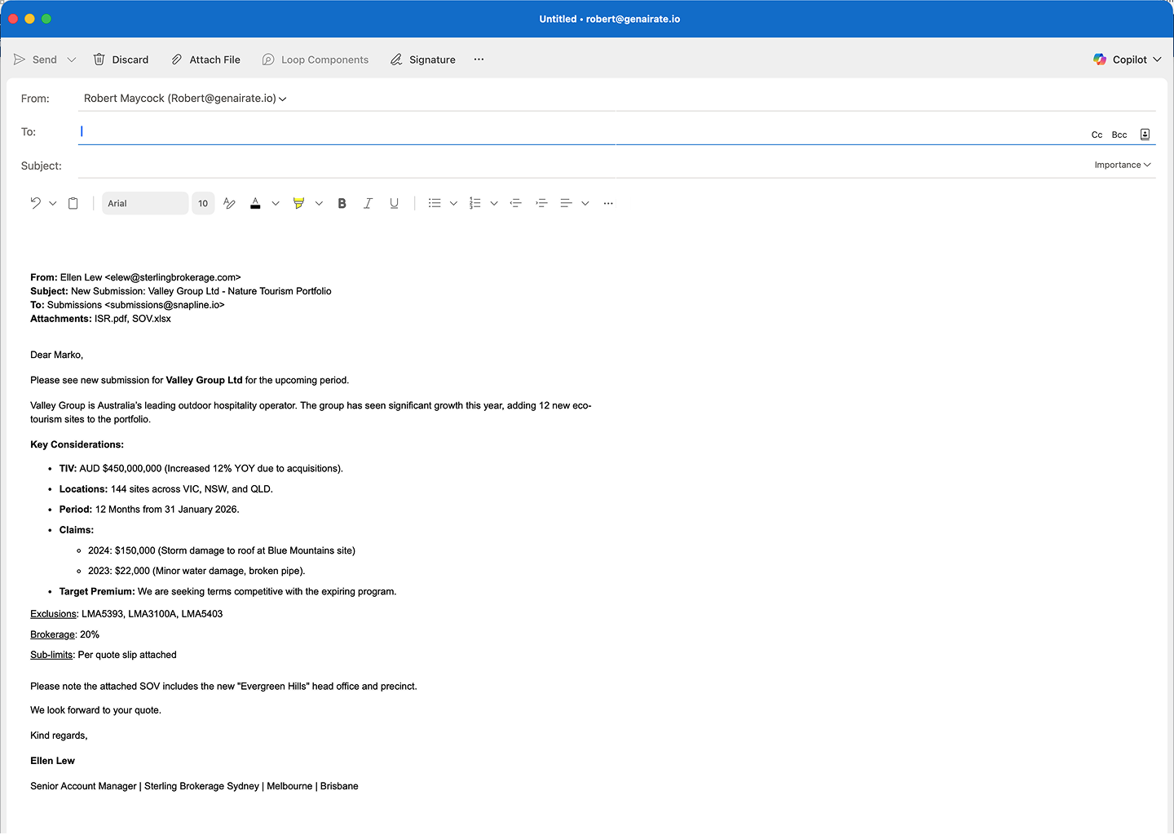Show the Bcc field
The height and width of the screenshot is (835, 1174).
pos(1119,135)
